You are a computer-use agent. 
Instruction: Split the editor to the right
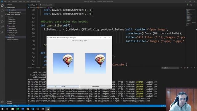point(191,5)
